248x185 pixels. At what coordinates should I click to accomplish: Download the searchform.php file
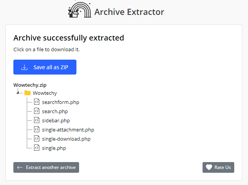pyautogui.click(x=60, y=102)
